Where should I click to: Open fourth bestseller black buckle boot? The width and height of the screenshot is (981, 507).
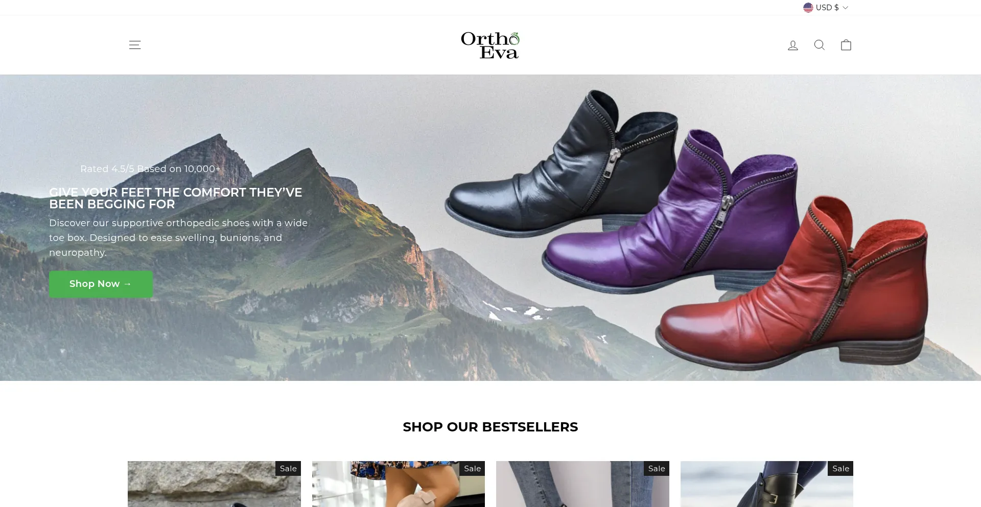tap(767, 484)
